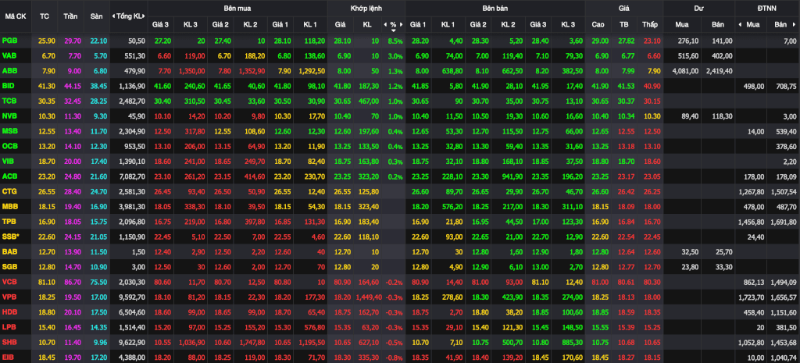Screen dimensions: 800x363
Task: Open the LPB stock ticker
Action: 9,327
